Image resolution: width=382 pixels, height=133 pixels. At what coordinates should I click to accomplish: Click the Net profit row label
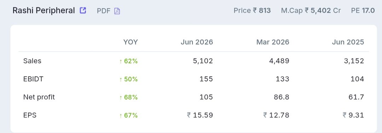(x=39, y=97)
